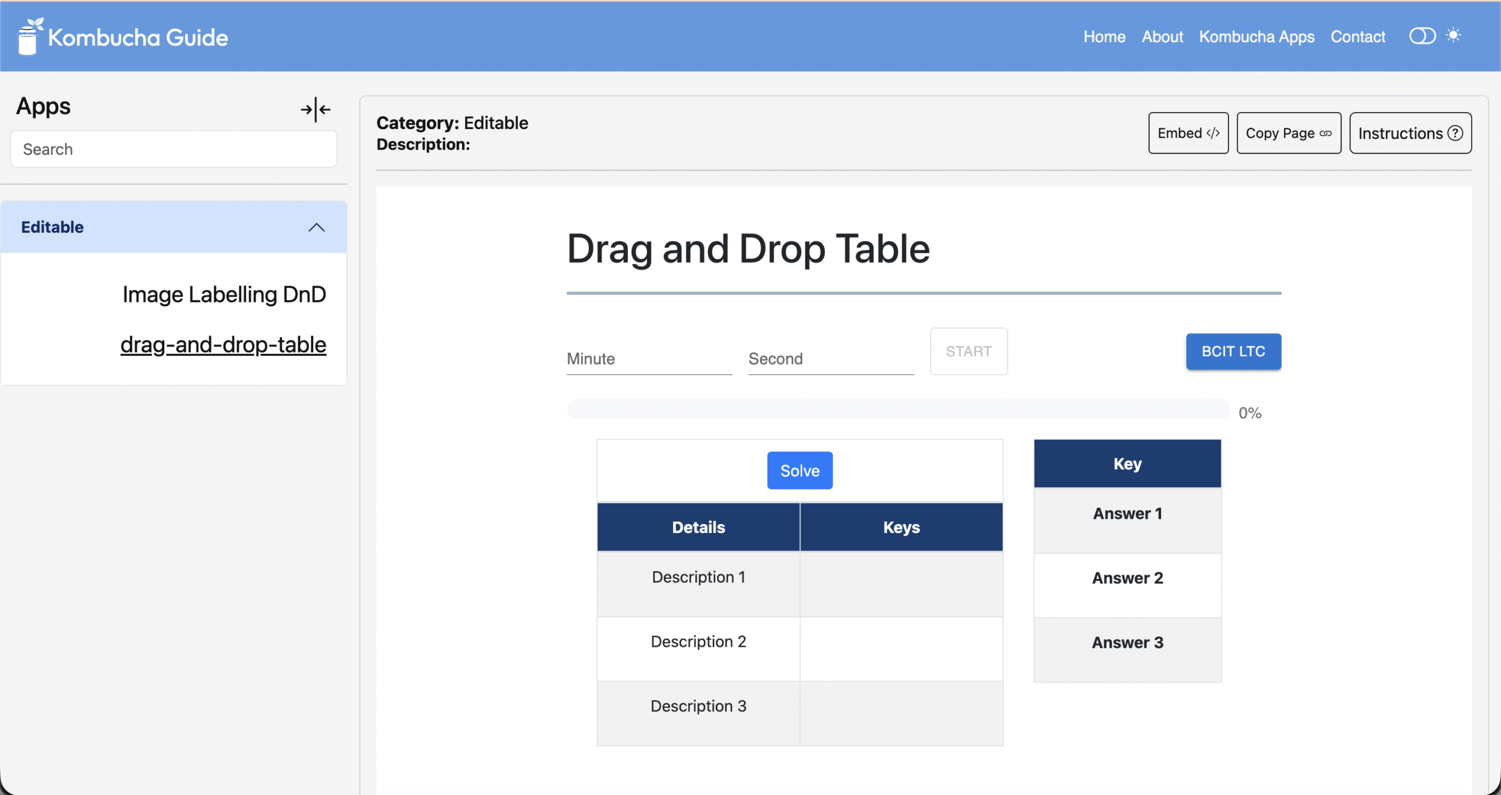Viewport: 1501px width, 795px height.
Task: Open the Image Labelling DnD app
Action: (x=224, y=294)
